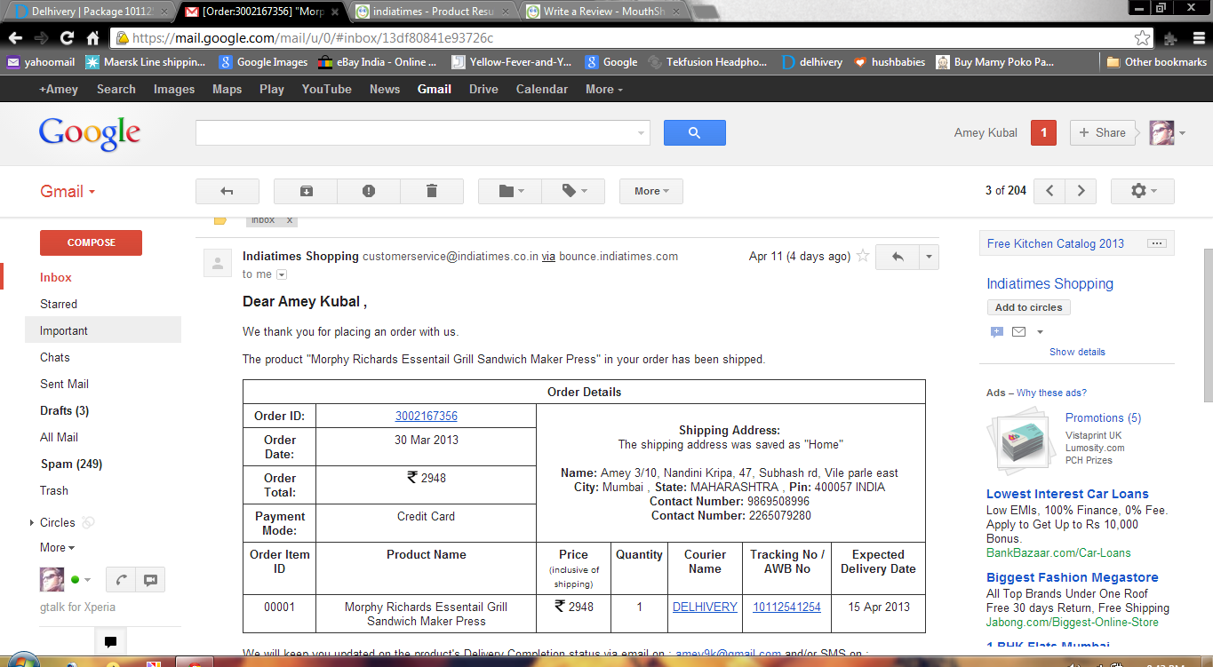This screenshot has width=1213, height=667.
Task: Open the account profile picture menu
Action: tap(1167, 133)
